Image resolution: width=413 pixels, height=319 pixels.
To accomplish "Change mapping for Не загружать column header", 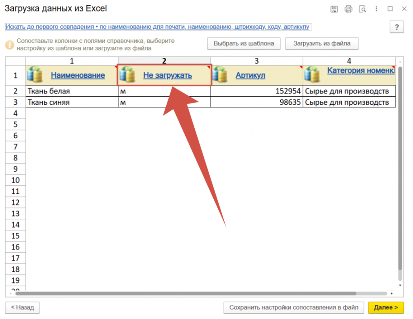I will click(167, 75).
